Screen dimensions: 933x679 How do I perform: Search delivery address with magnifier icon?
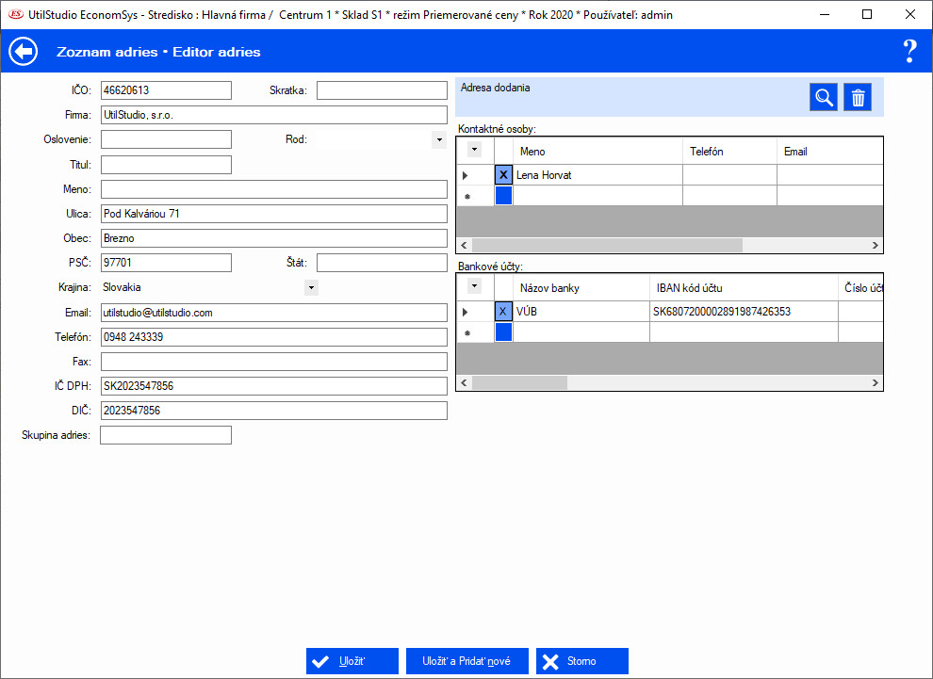click(824, 97)
